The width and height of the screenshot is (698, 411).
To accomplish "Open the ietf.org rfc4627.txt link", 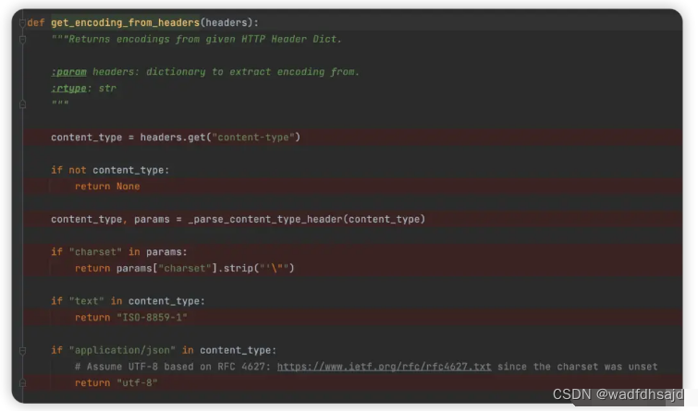I will pyautogui.click(x=385, y=367).
